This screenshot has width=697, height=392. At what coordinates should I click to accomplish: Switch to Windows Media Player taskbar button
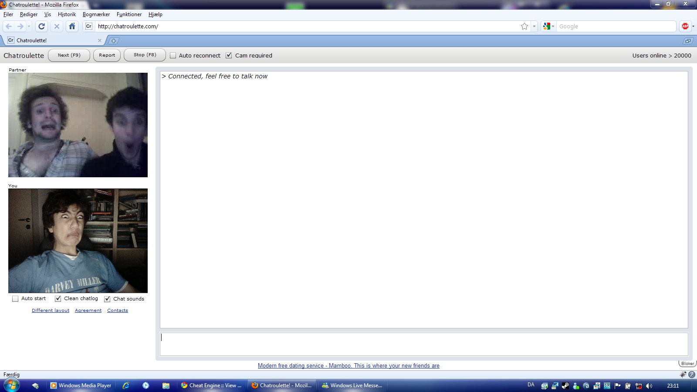pyautogui.click(x=81, y=385)
